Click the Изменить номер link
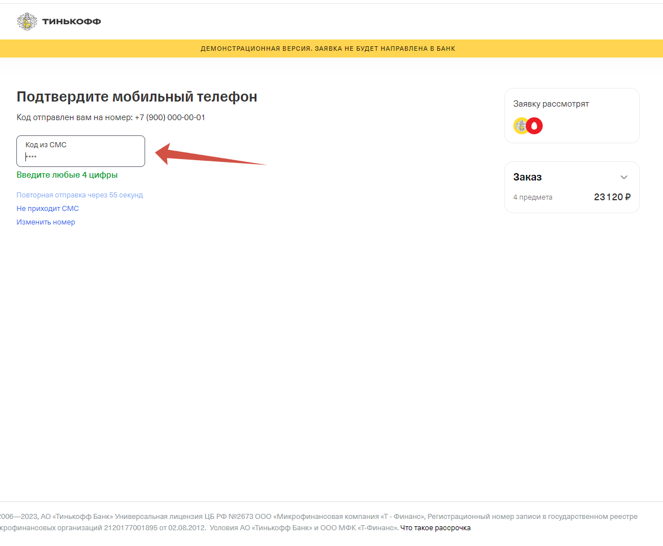This screenshot has width=663, height=546. (x=46, y=222)
